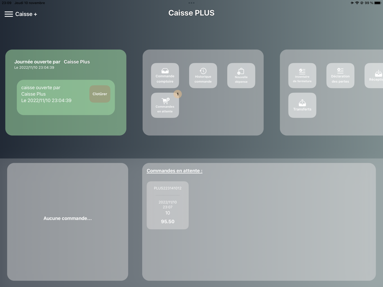
Task: Click the Aucune commande... message
Action: [68, 219]
